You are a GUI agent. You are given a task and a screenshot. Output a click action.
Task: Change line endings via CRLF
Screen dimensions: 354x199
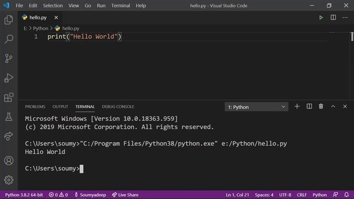pos(301,195)
